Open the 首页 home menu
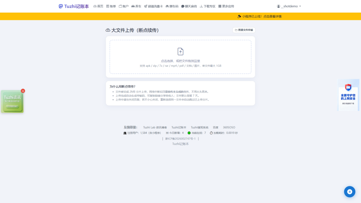The image size is (361, 203). [x=98, y=6]
